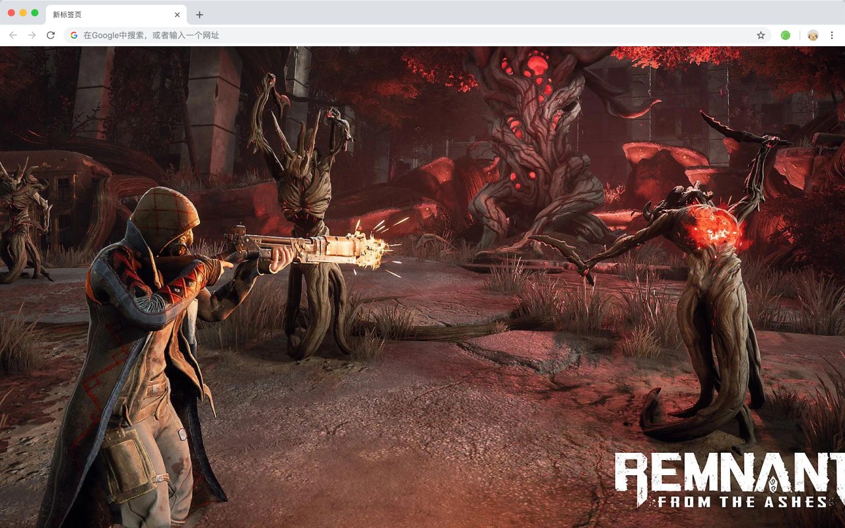This screenshot has width=845, height=528.
Task: Bookmark this page with the star icon
Action: pos(760,35)
